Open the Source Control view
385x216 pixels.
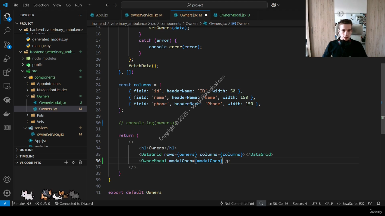click(7, 45)
